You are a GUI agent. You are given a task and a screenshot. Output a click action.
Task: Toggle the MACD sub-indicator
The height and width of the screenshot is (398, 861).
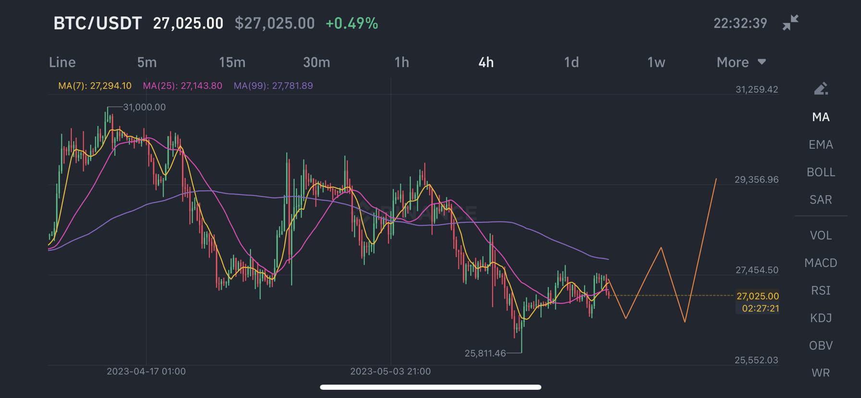click(821, 263)
